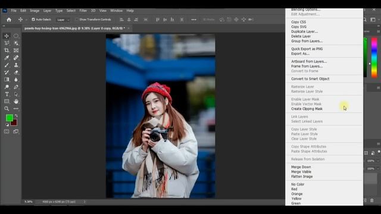Select the Blur tool
The image size is (381, 214).
pos(16,80)
